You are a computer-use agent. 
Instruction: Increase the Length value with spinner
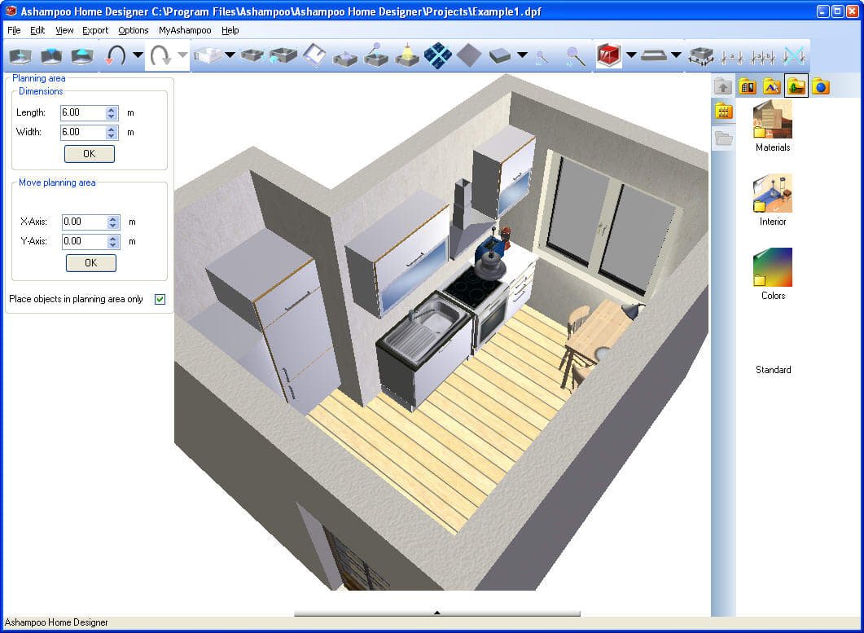pos(112,110)
